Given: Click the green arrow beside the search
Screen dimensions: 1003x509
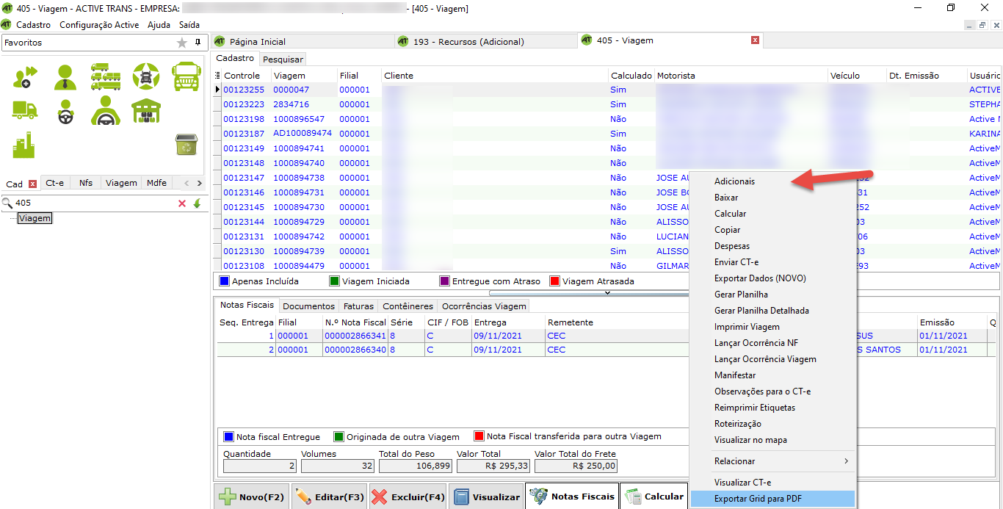Looking at the screenshot, I should pos(197,203).
